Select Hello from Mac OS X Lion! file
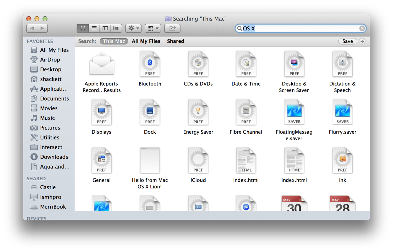The width and height of the screenshot is (393, 252). point(150,169)
